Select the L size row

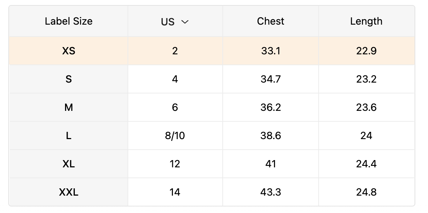pos(68,135)
